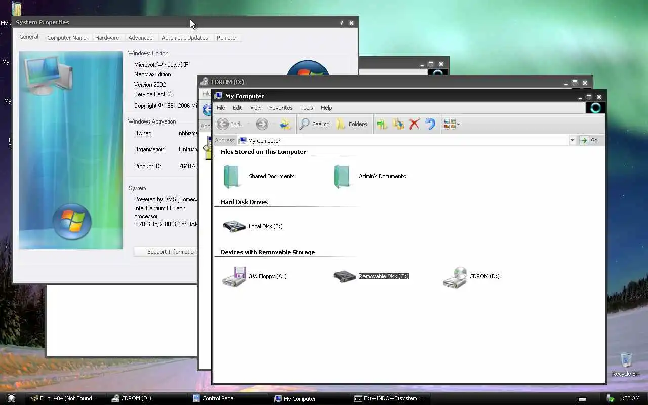Click the red Delete X icon
Screen dimensions: 648x405
pos(414,124)
